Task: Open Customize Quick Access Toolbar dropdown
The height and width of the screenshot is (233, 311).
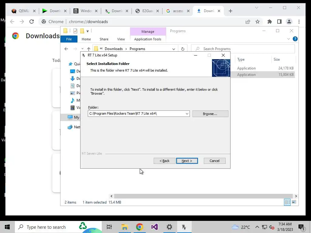Action: pyautogui.click(x=87, y=31)
